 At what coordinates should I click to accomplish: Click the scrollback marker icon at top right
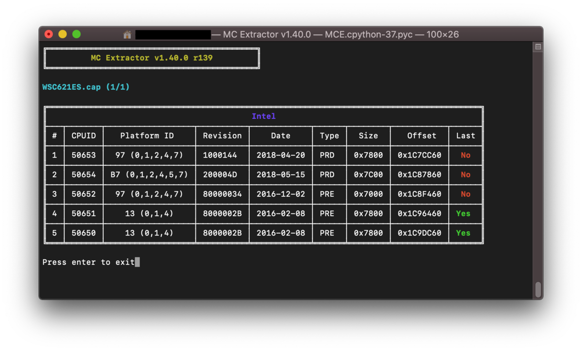click(x=538, y=47)
